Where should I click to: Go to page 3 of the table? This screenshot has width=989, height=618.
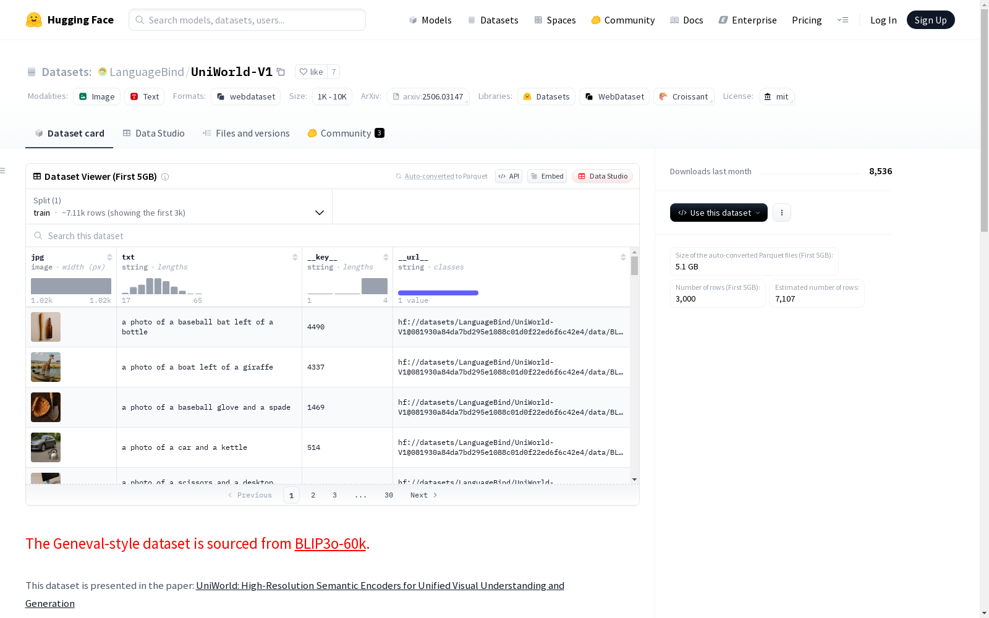click(335, 495)
